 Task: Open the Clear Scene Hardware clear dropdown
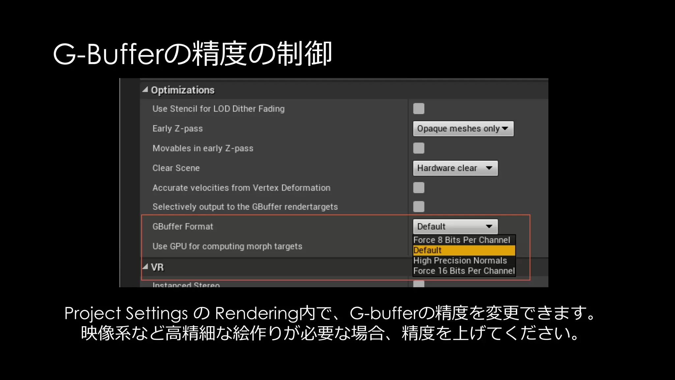455,168
